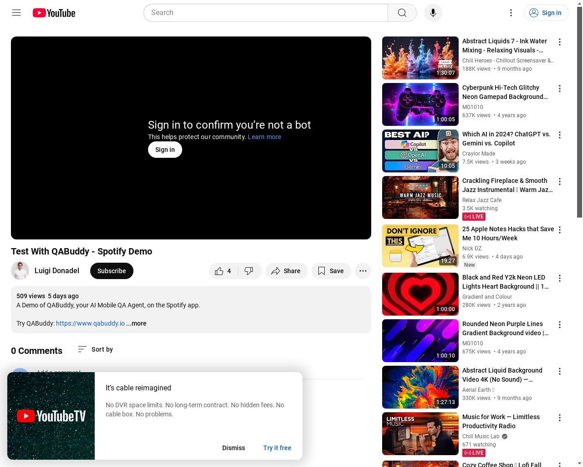Open Don't Ignore This Apple Notes thumbnail
This screenshot has height=467, width=583.
pyautogui.click(x=420, y=246)
